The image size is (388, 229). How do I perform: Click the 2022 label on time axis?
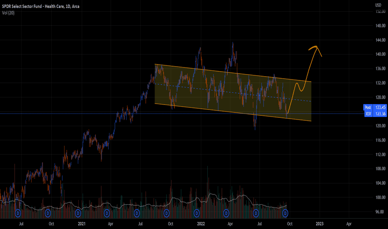(x=201, y=224)
